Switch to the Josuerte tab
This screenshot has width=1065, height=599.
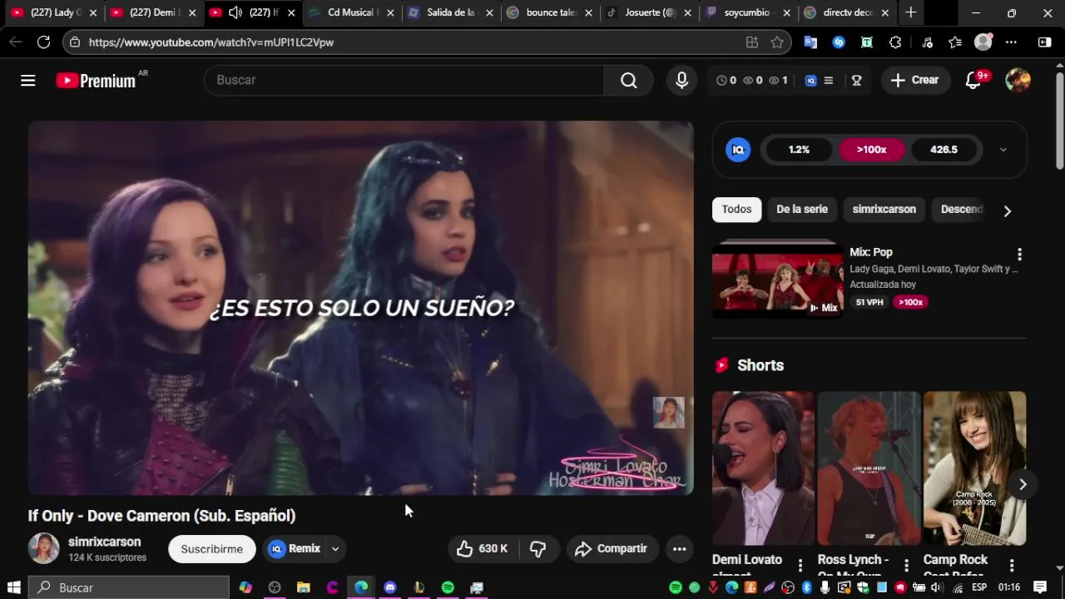pyautogui.click(x=647, y=12)
